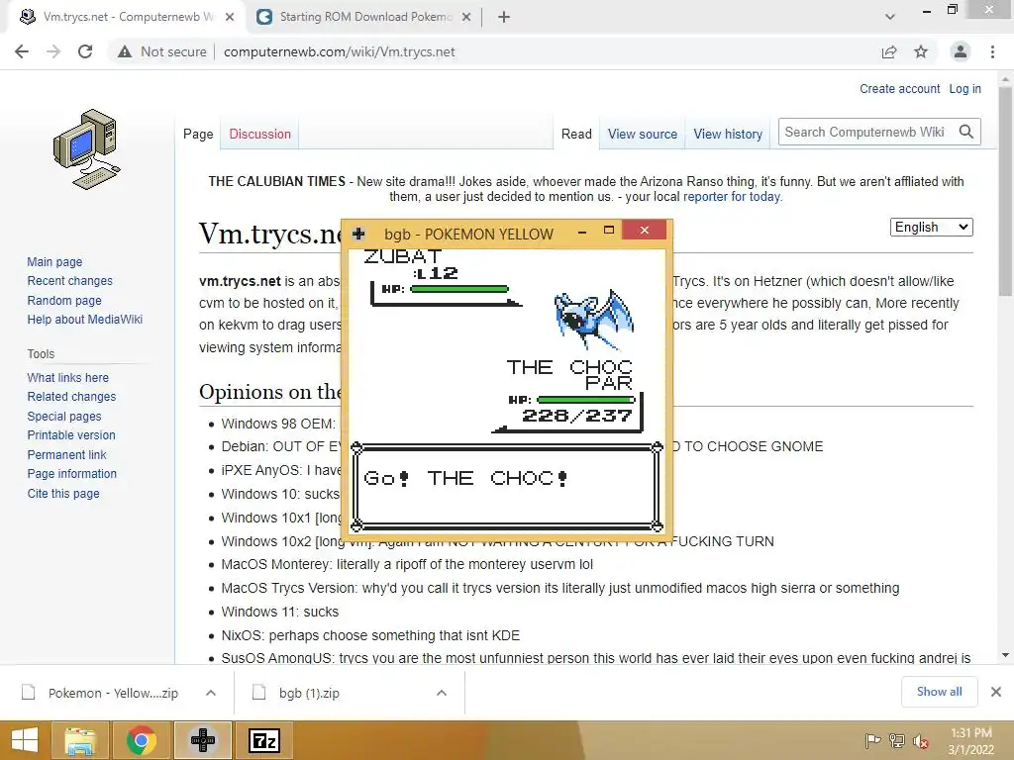The height and width of the screenshot is (760, 1014).
Task: Close the Starting ROM Download tab
Action: (x=466, y=17)
